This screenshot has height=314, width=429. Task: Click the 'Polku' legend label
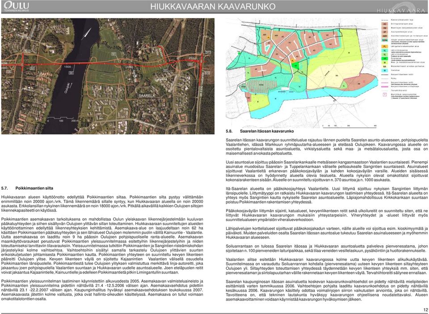393,79
